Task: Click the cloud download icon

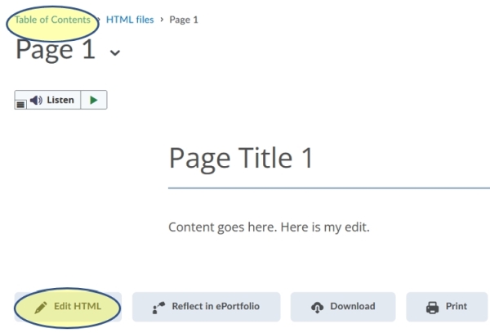Action: [318, 308]
